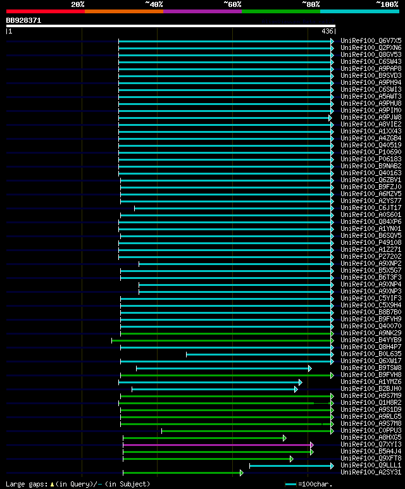Select label UniRef100_Q40519
The image size is (405, 489).
(371, 145)
